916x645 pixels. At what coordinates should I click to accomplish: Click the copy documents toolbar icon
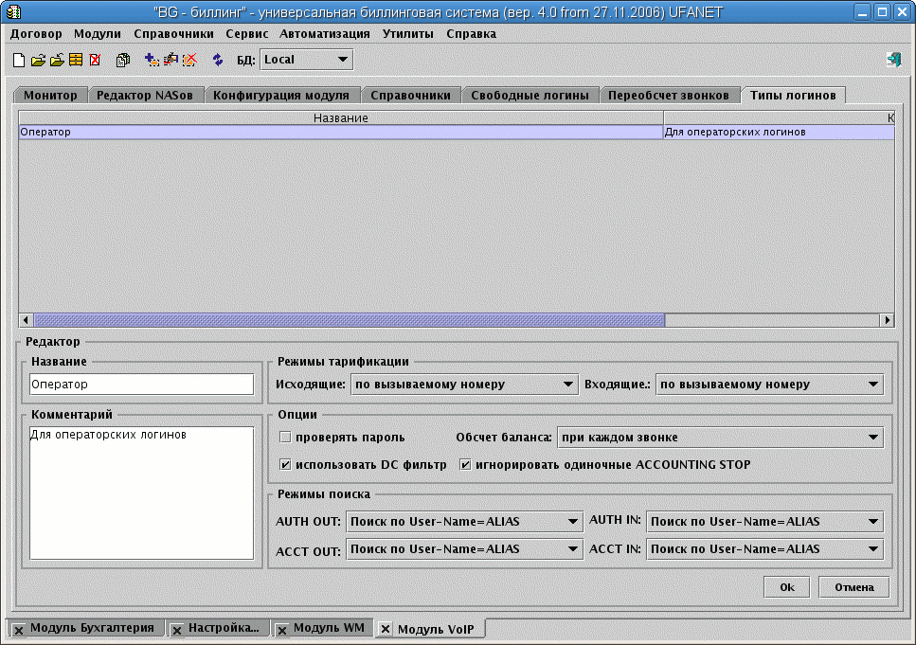coord(123,60)
